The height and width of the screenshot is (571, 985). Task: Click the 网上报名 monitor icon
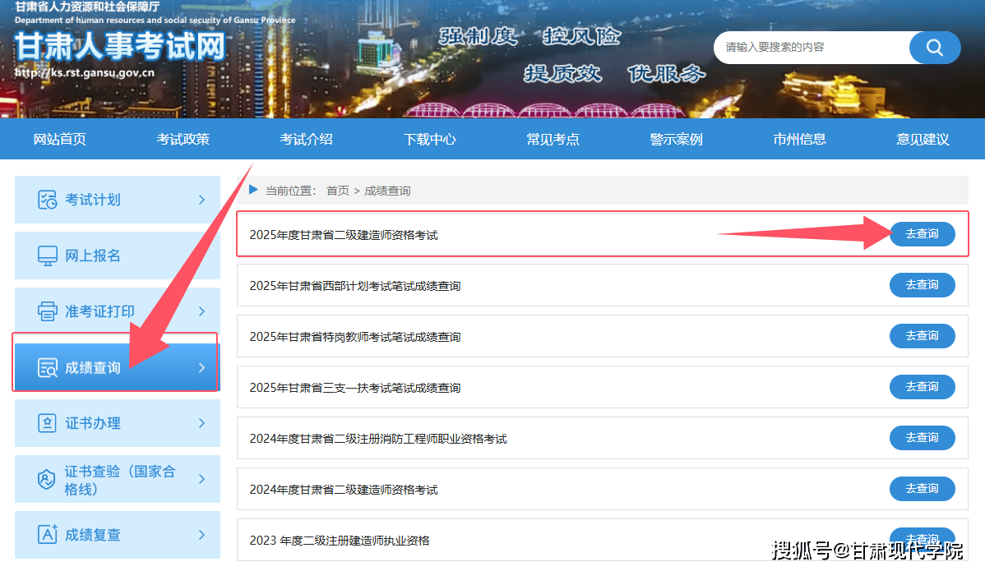tap(48, 256)
